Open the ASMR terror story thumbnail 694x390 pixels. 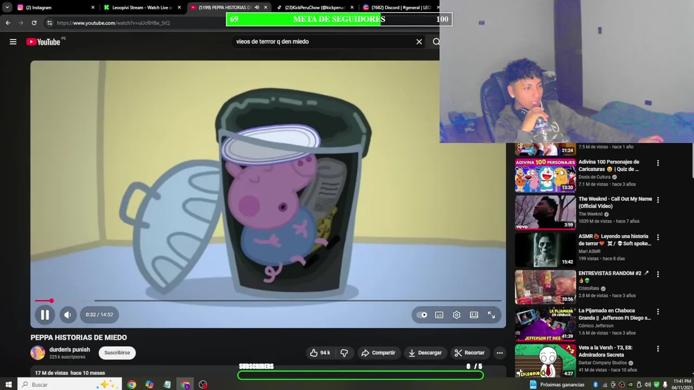click(x=545, y=250)
